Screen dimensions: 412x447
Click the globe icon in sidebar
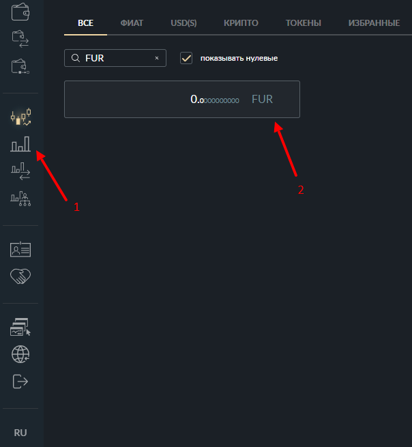click(20, 354)
